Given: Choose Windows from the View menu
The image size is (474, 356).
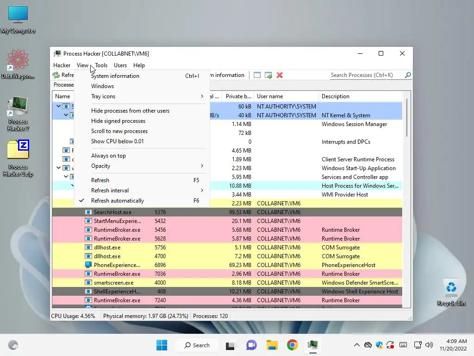Looking at the screenshot, I should coord(142,86).
